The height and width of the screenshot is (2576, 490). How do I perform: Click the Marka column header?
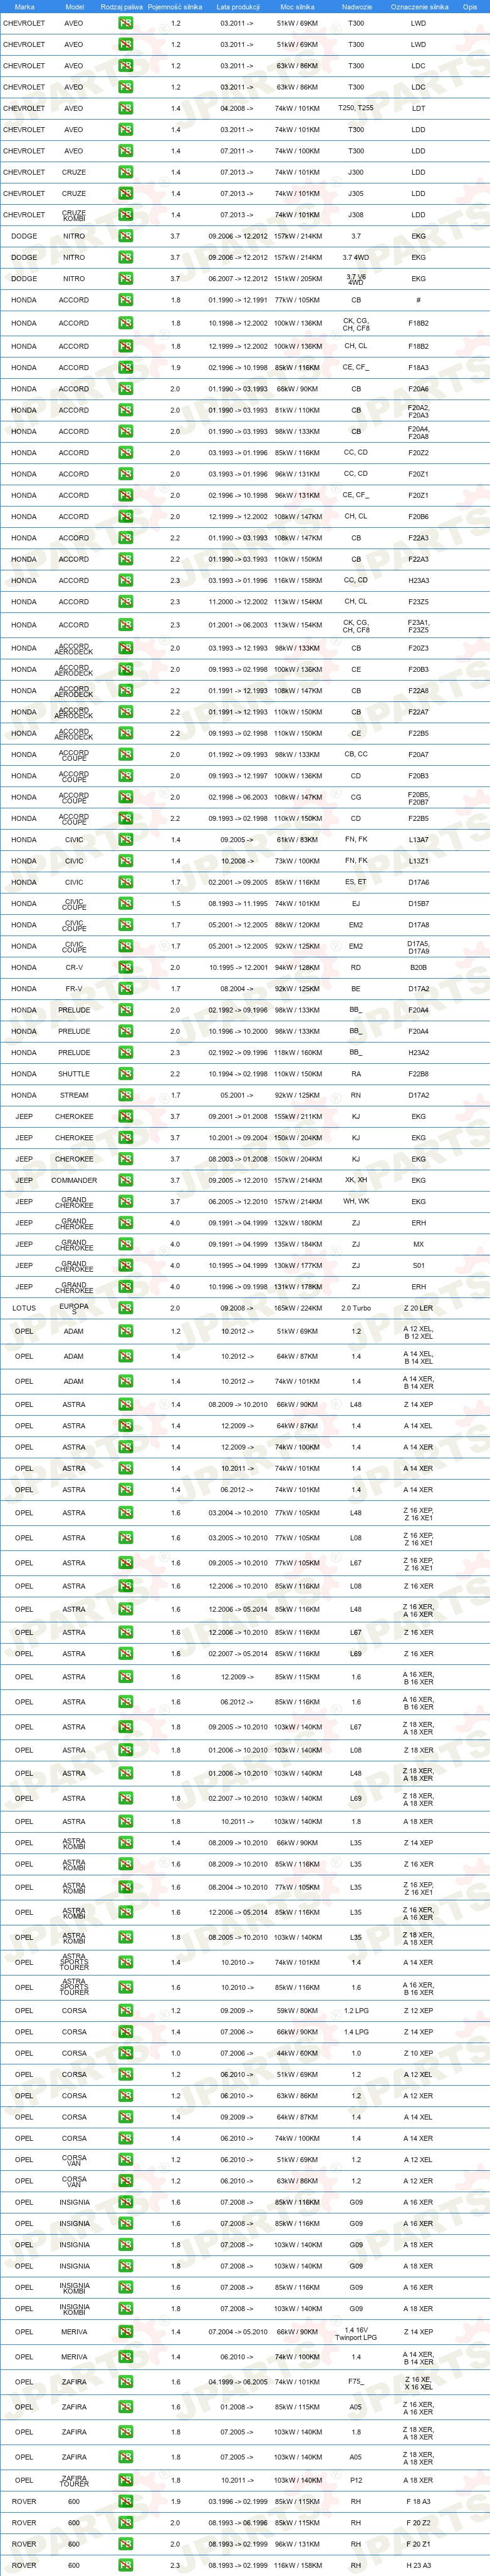(x=24, y=7)
